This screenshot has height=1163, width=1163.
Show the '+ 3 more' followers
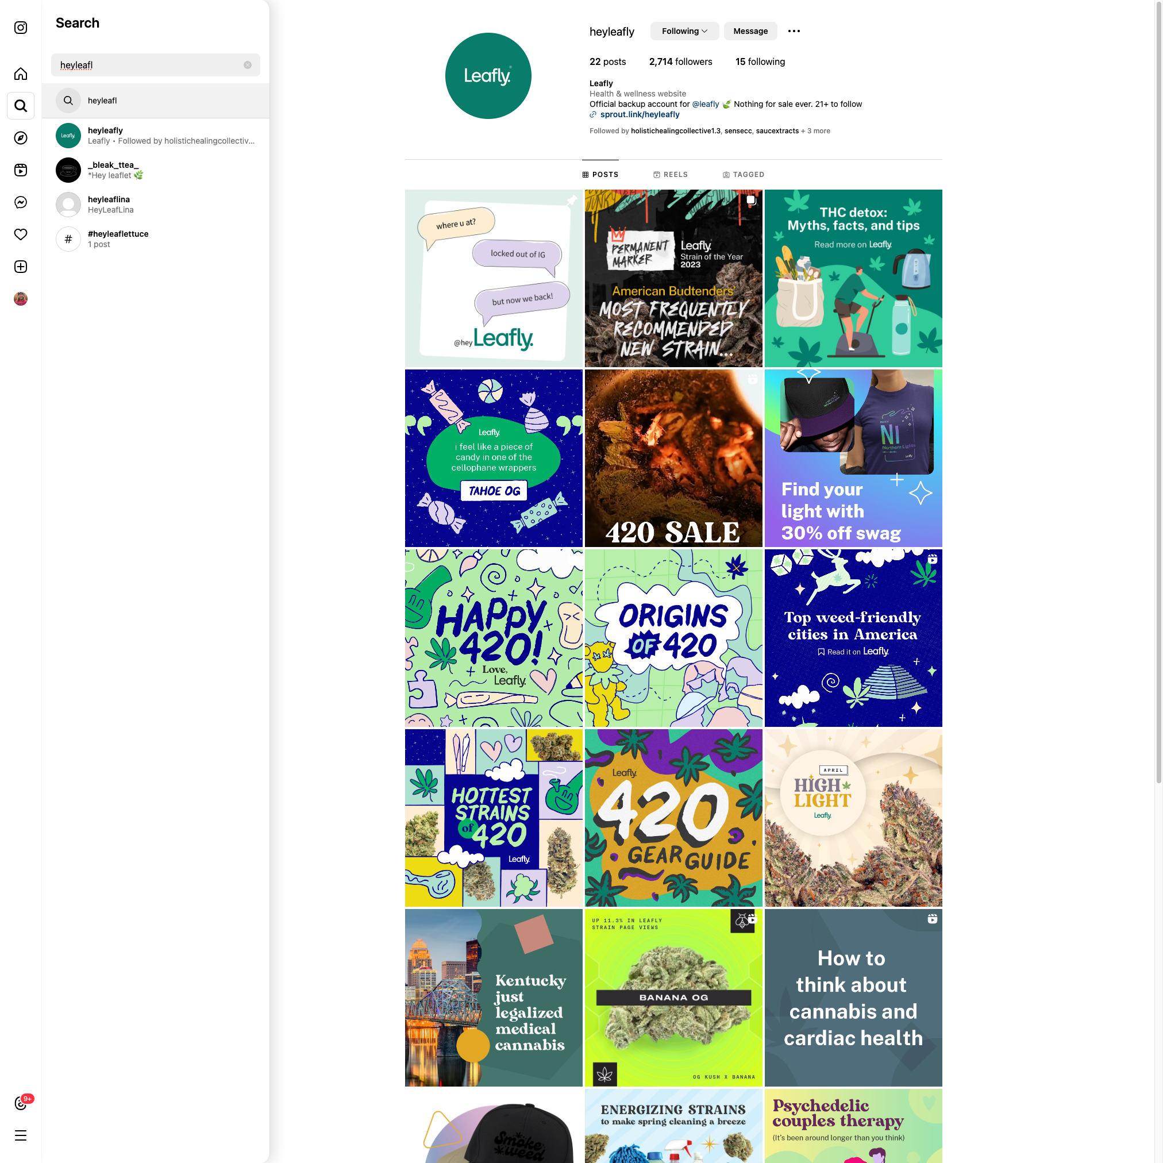coord(815,130)
